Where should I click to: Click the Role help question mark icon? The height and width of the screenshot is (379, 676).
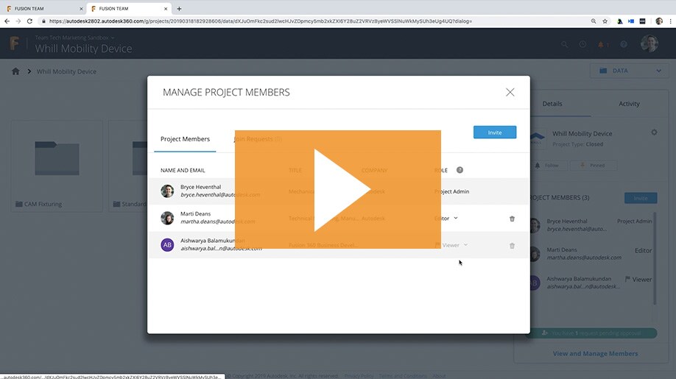click(x=460, y=170)
